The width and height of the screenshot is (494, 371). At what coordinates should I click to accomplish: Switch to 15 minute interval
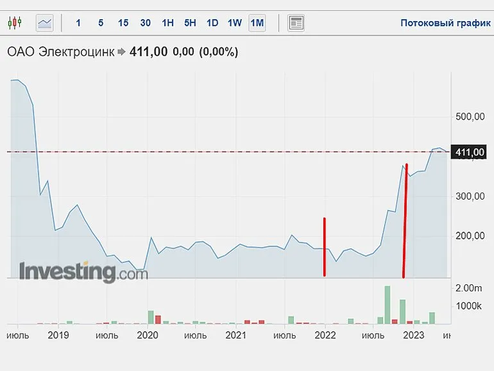coord(123,23)
